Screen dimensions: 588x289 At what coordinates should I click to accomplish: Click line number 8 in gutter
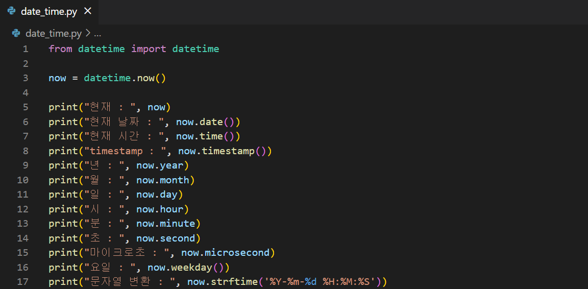coord(25,151)
